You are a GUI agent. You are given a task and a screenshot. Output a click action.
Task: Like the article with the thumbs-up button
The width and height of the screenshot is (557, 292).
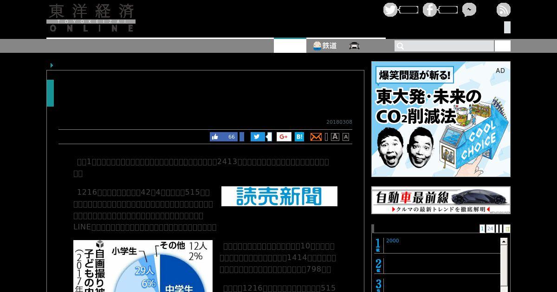click(224, 137)
